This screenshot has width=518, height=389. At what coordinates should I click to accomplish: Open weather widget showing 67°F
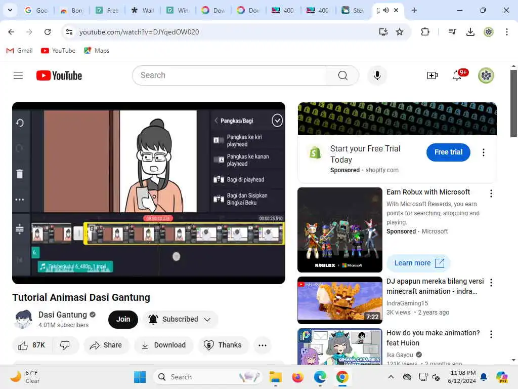click(24, 377)
